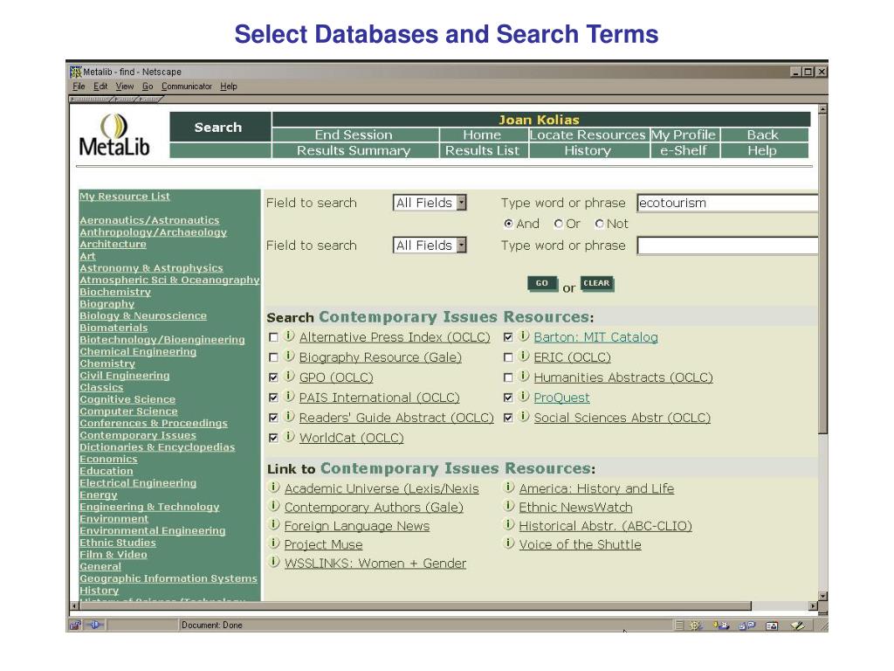Screen dimensions: 894x671
Task: Open Project Muse link
Action: click(x=323, y=544)
